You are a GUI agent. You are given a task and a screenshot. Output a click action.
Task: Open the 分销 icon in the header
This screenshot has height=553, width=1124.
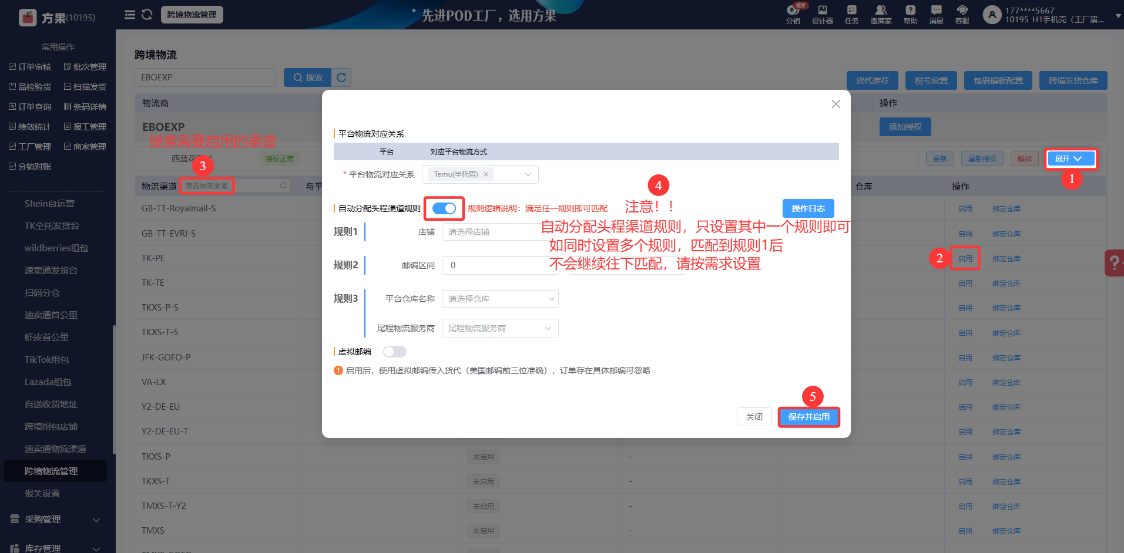793,14
